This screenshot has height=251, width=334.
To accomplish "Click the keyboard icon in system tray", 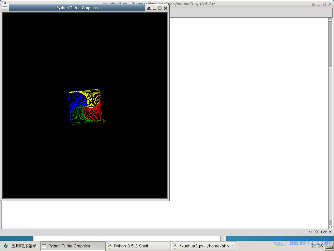I will point(329,246).
